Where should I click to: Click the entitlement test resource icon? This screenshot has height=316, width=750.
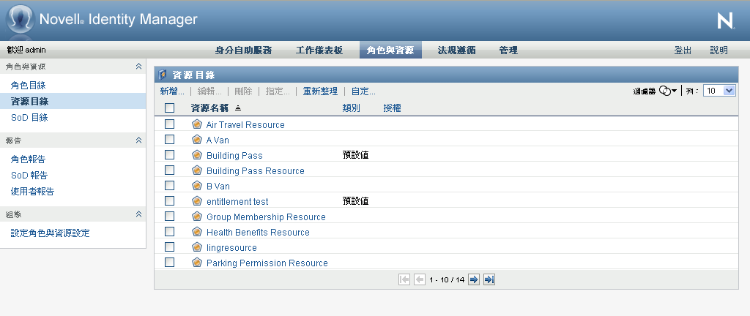(x=197, y=200)
